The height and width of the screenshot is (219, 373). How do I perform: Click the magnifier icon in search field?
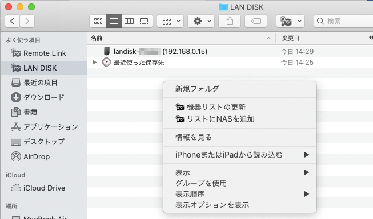click(x=320, y=21)
